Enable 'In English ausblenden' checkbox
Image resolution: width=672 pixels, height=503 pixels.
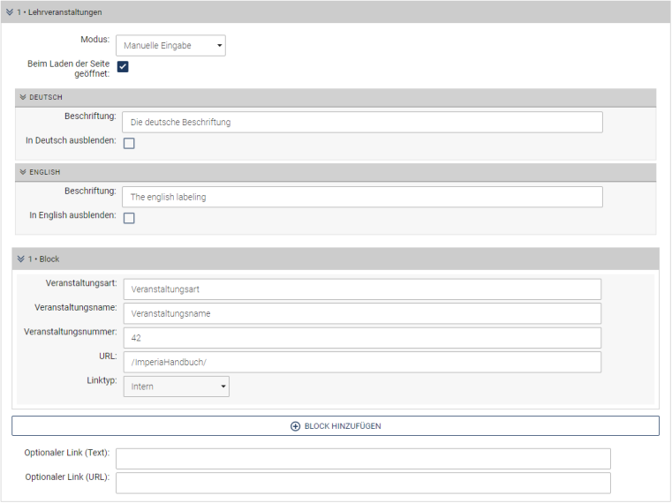(129, 218)
